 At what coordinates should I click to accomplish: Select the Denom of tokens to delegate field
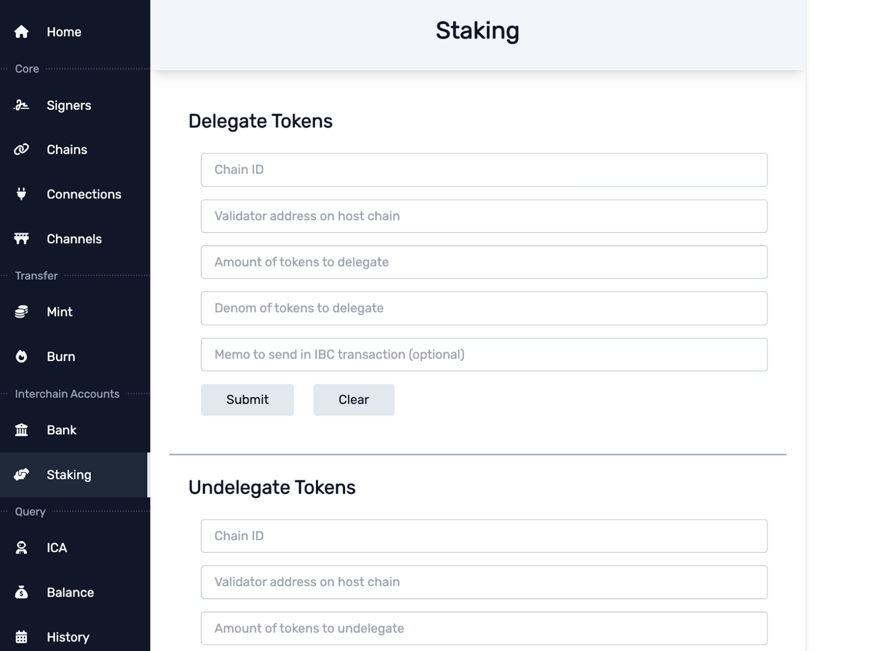coord(484,308)
